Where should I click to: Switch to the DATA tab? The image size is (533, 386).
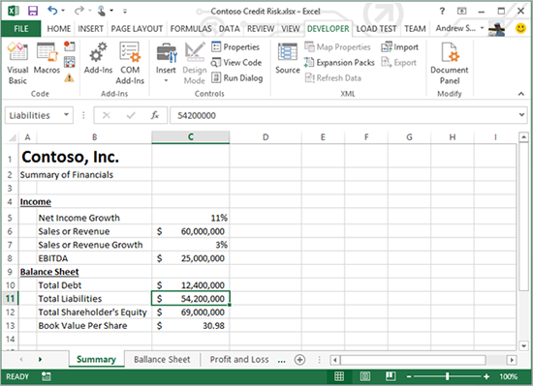point(230,29)
